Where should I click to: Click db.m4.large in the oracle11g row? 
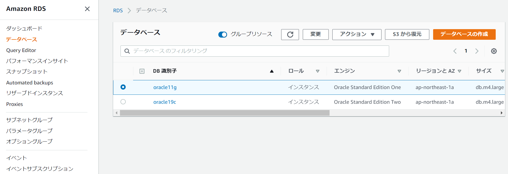click(490, 87)
